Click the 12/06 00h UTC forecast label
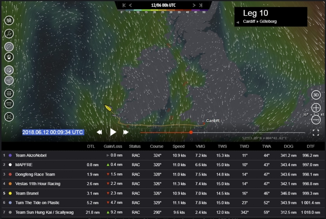 click(163, 5)
